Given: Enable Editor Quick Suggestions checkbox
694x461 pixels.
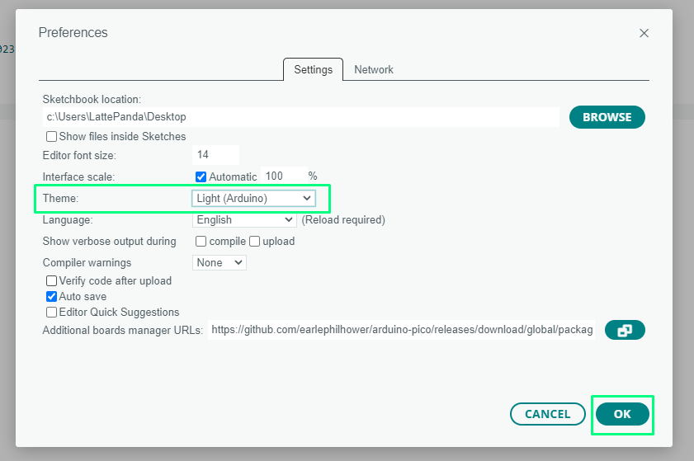Looking at the screenshot, I should coord(51,313).
